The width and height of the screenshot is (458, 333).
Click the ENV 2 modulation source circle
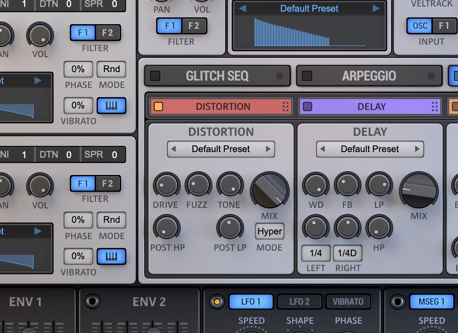tap(92, 302)
